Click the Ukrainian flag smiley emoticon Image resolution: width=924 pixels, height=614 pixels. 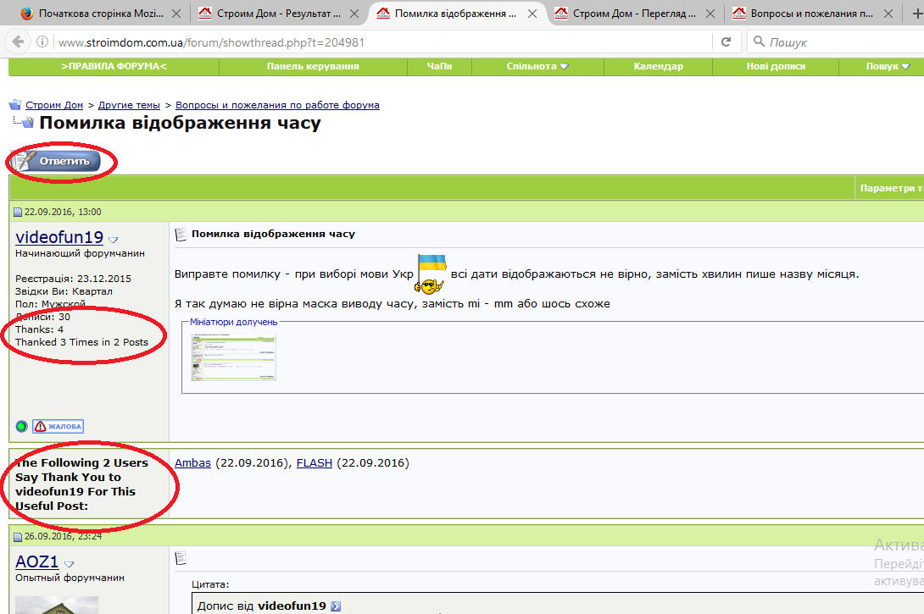(431, 274)
